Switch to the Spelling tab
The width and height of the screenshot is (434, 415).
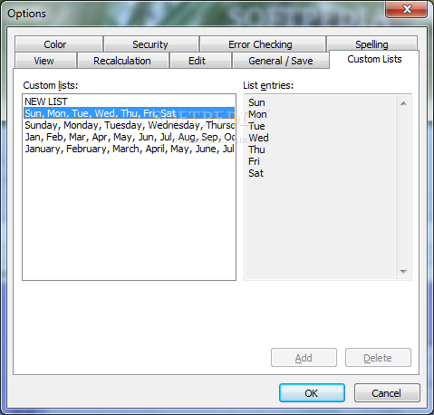371,43
